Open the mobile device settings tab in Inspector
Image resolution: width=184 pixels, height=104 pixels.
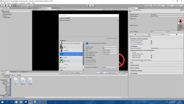point(149,34)
